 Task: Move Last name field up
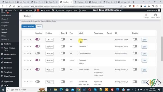(x=28, y=47)
